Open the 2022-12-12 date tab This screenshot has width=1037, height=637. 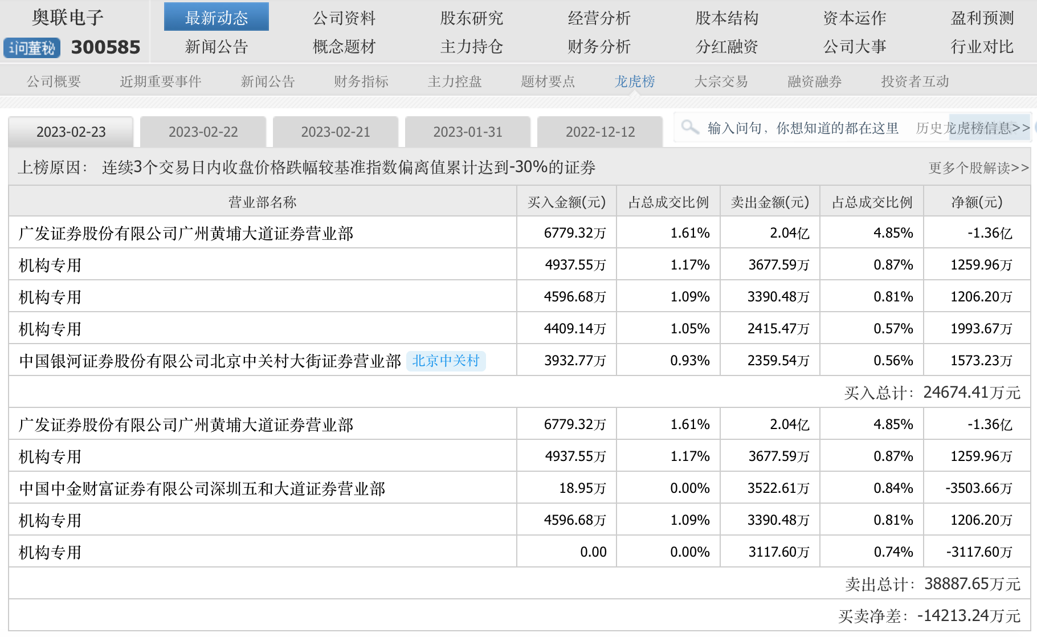[x=599, y=132]
